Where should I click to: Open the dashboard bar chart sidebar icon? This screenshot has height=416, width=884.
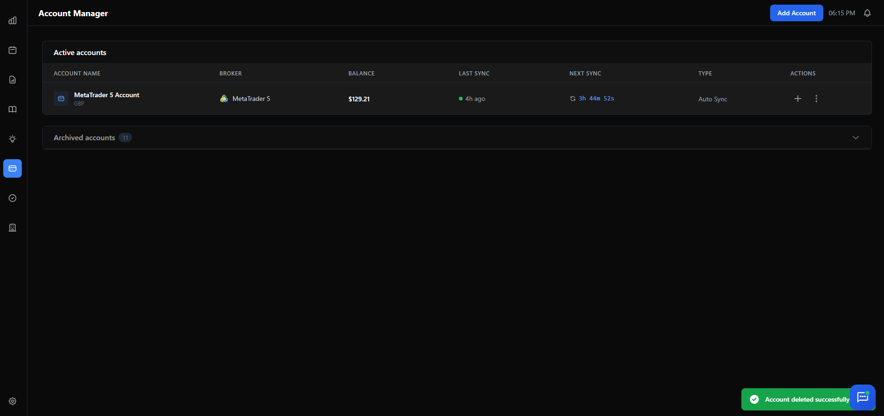(13, 20)
